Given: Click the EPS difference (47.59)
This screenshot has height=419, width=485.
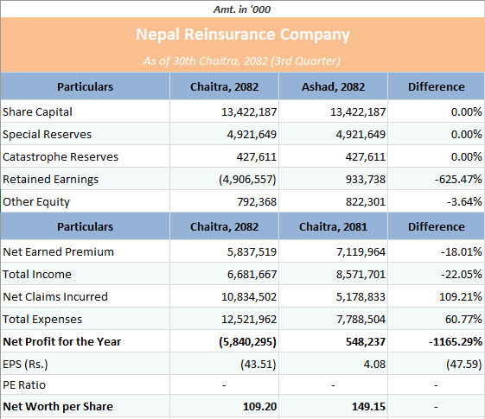Looking at the screenshot, I should coord(464,365).
